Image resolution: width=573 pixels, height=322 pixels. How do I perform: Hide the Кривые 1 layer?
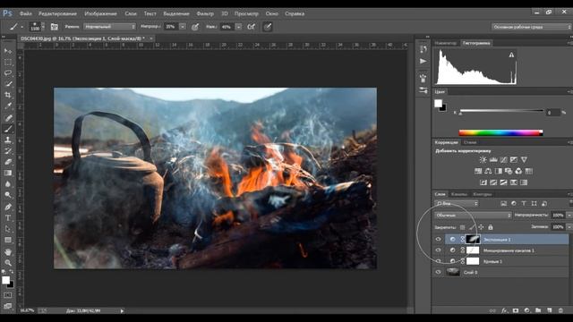click(x=438, y=261)
